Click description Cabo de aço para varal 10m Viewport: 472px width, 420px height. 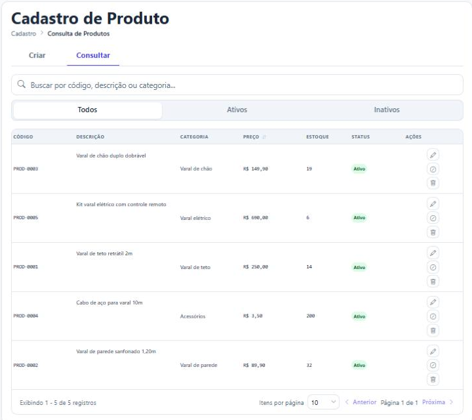tap(109, 303)
